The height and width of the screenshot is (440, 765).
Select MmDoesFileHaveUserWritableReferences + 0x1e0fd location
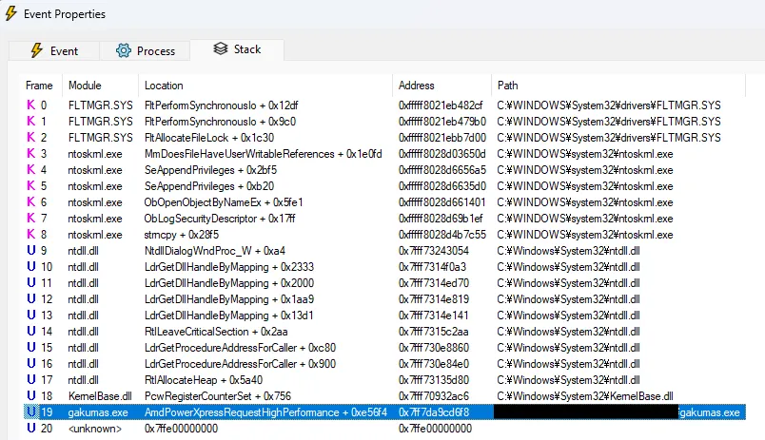click(263, 154)
